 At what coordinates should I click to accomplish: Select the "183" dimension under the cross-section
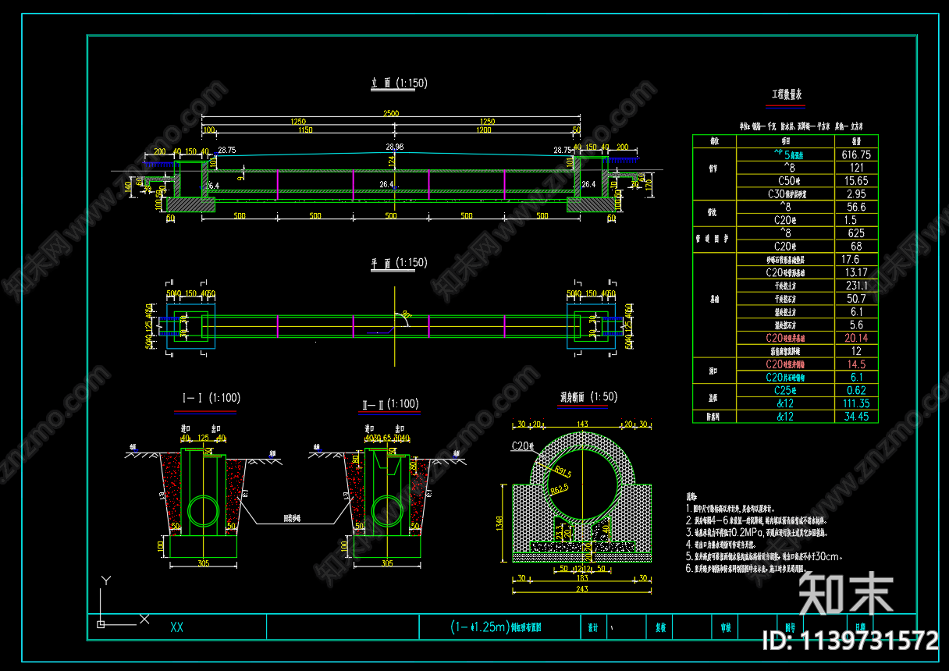581,577
